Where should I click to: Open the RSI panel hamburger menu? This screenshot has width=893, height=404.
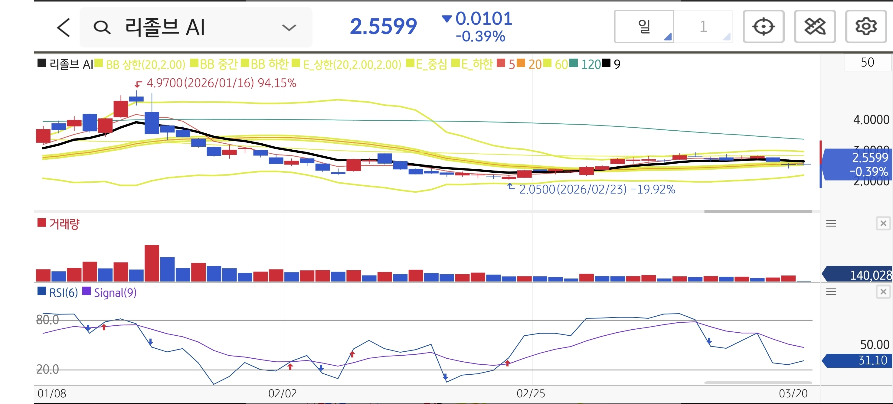[x=831, y=292]
